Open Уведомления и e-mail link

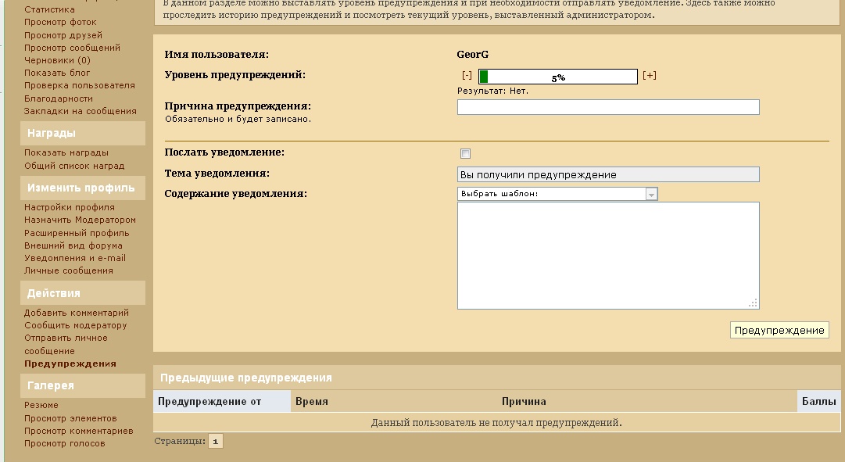coord(75,258)
